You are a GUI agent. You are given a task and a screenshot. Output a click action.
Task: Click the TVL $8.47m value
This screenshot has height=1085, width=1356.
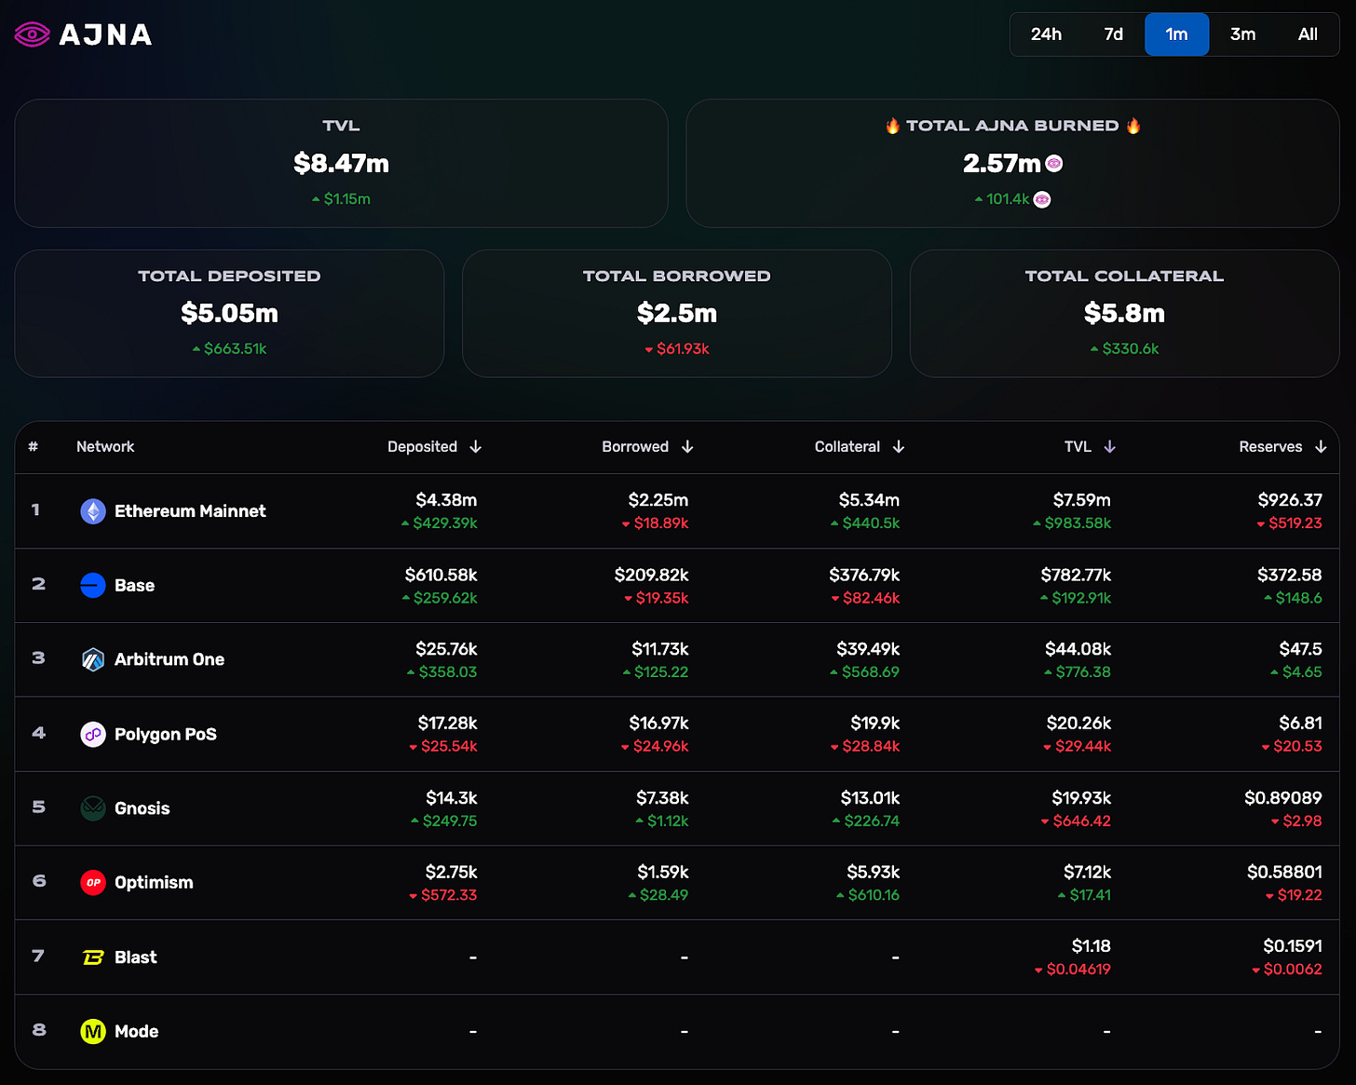click(x=341, y=164)
